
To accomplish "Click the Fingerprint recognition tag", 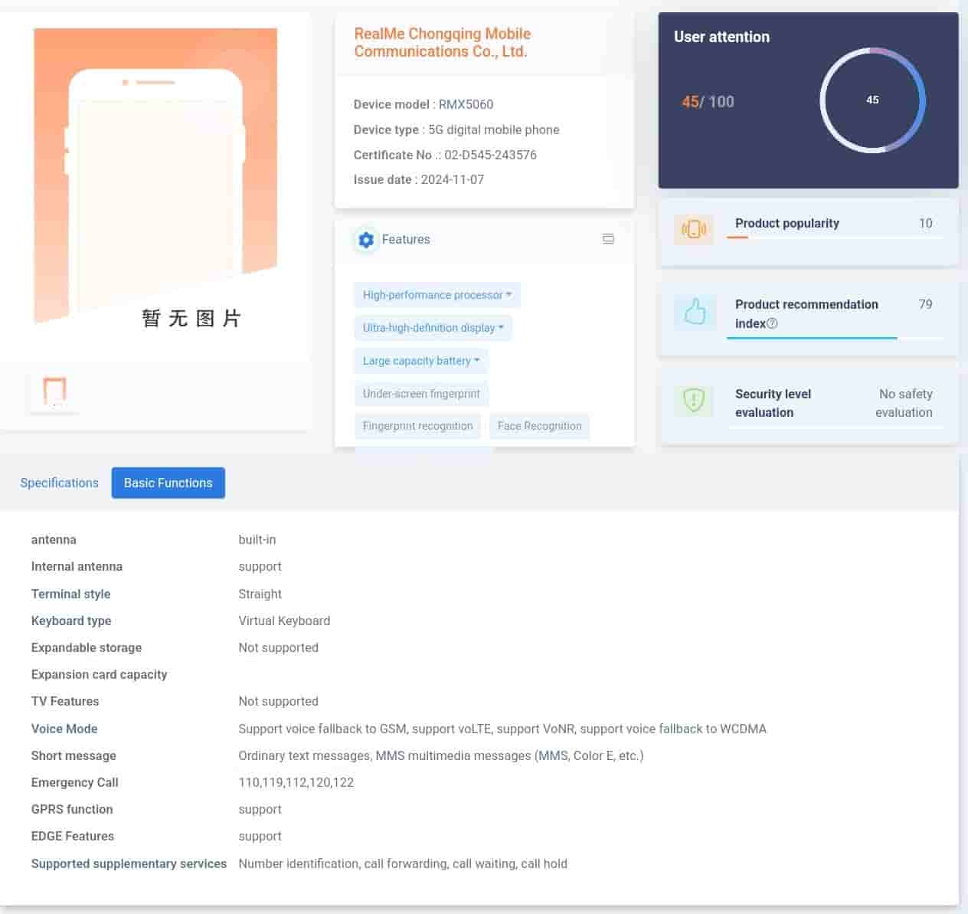I will (x=417, y=426).
